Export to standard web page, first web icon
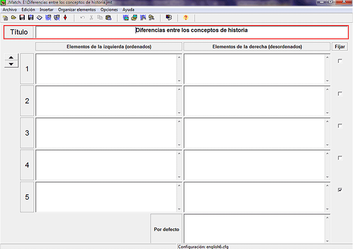 pos(48,17)
